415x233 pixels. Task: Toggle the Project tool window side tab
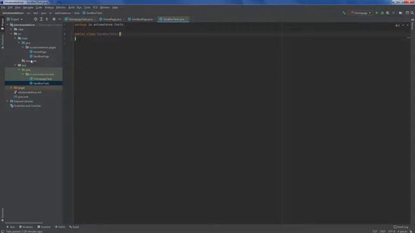3,24
